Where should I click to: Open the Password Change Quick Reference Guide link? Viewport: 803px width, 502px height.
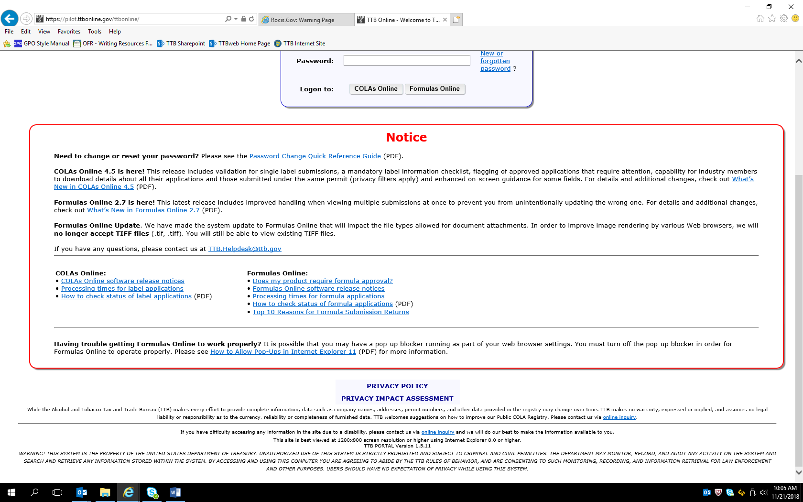coord(315,156)
